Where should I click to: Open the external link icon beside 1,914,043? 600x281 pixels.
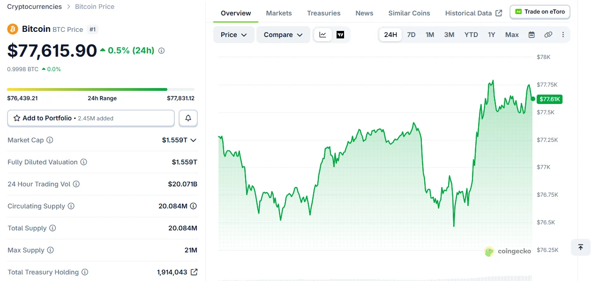pos(194,272)
